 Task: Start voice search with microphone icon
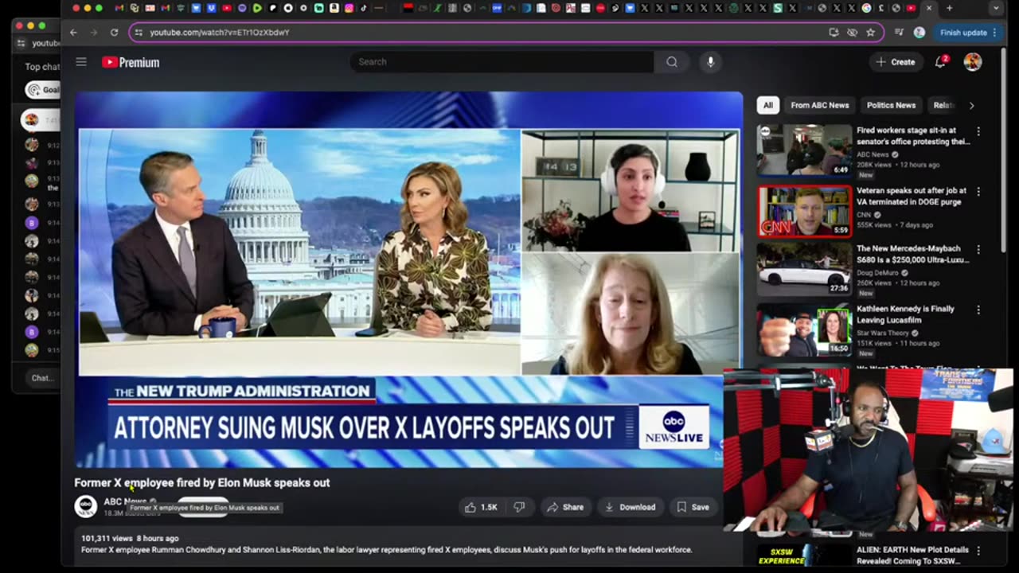(711, 62)
